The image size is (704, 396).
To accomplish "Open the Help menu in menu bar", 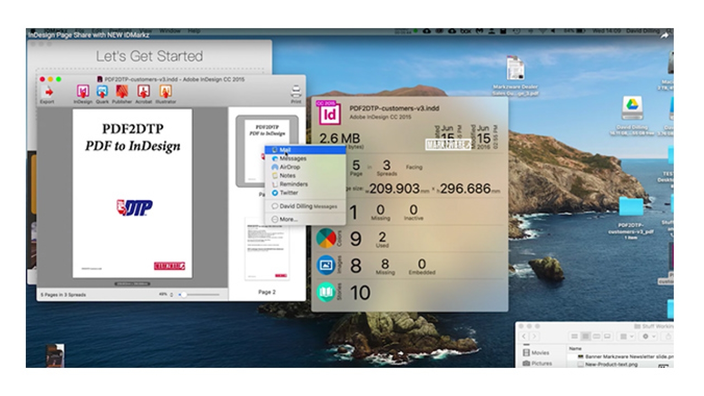I will point(194,31).
